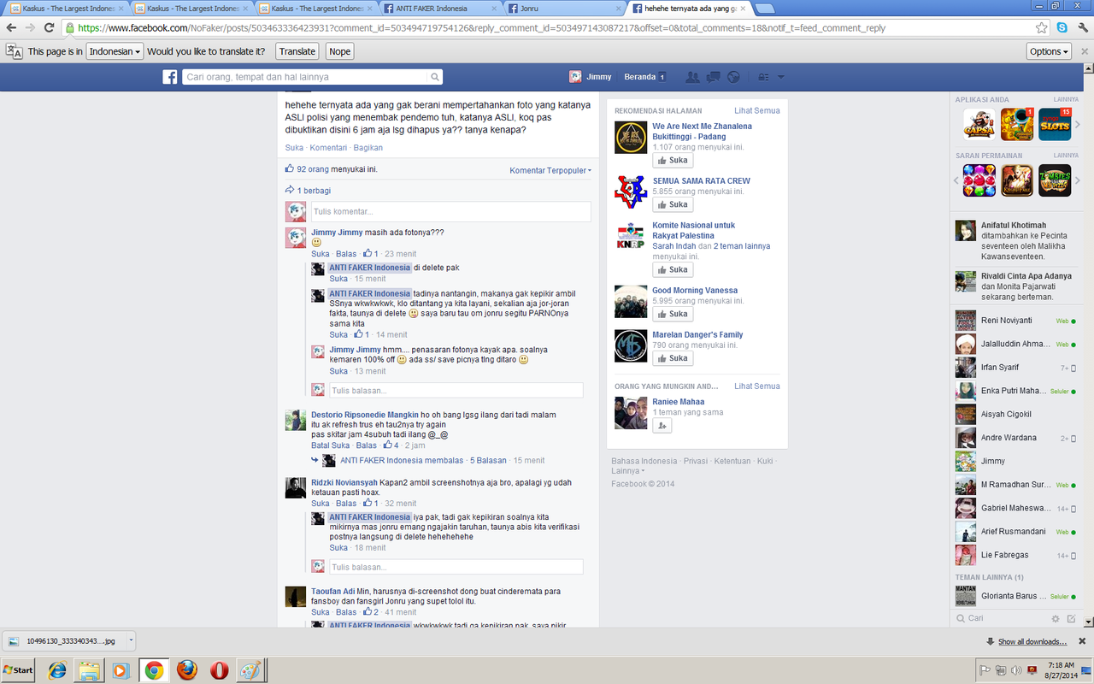
Task: Open the Paint icon in the taskbar
Action: pos(250,669)
